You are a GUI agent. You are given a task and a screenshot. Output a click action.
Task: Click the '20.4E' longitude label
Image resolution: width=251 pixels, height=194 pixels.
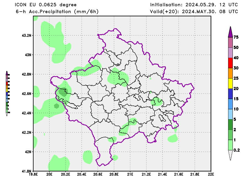pyautogui.click(x=82, y=174)
